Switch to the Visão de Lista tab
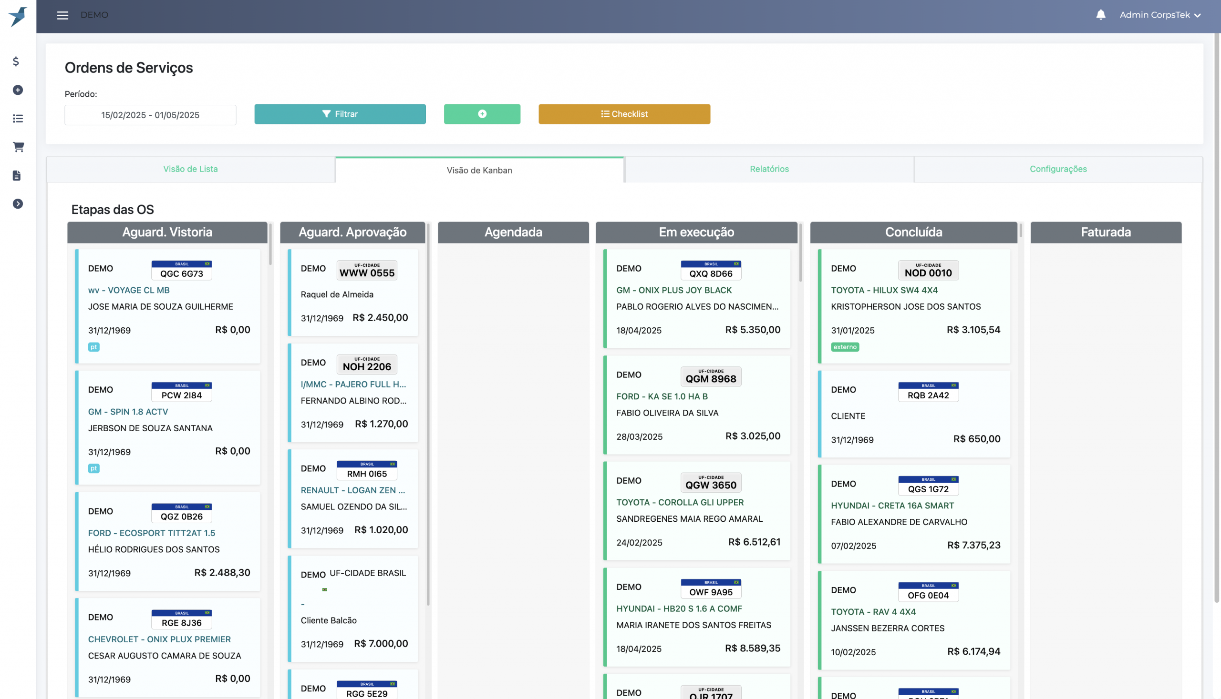 pyautogui.click(x=190, y=169)
